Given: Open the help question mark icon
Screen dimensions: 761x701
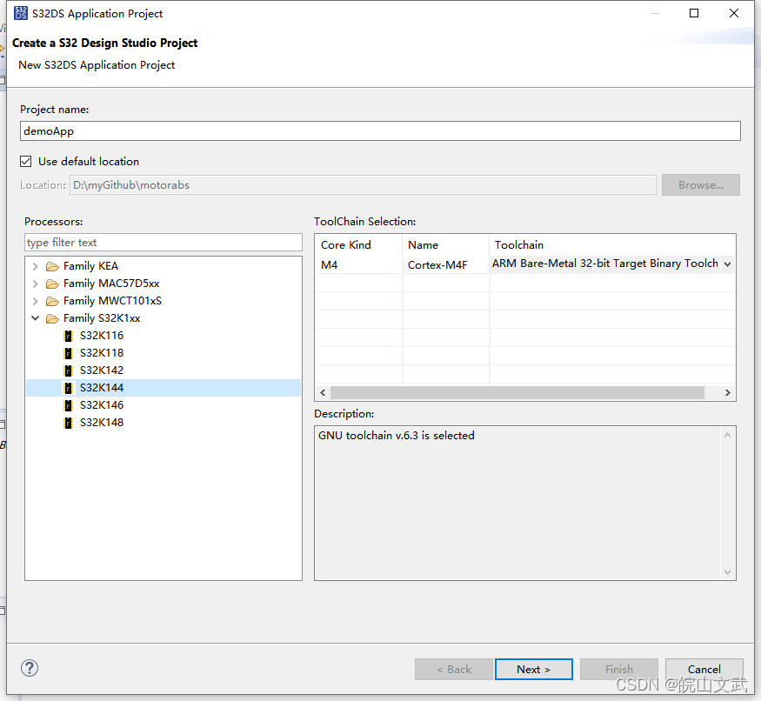Looking at the screenshot, I should [30, 668].
